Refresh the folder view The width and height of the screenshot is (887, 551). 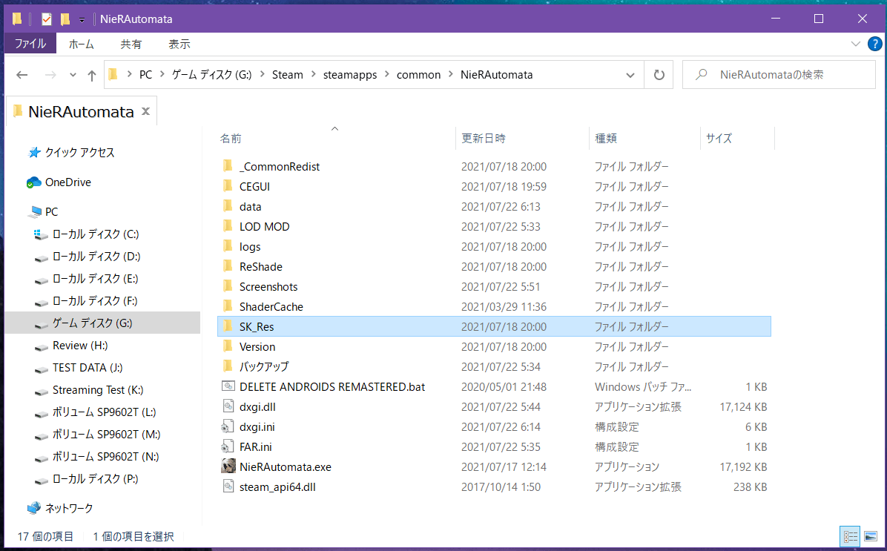tap(659, 75)
